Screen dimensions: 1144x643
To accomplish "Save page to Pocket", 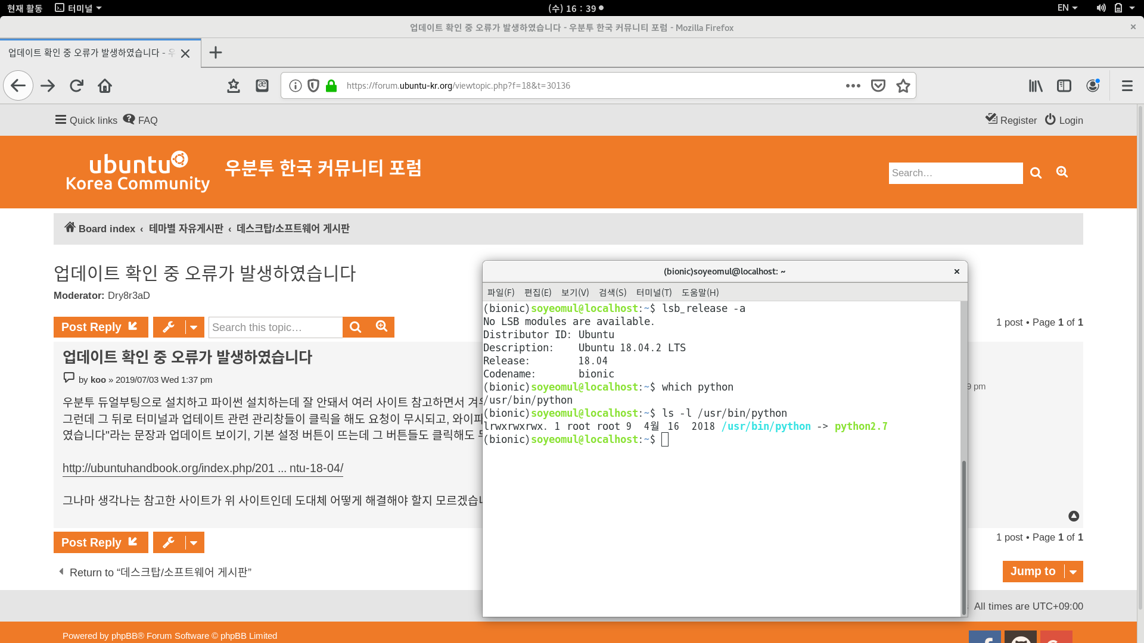I will [x=878, y=86].
